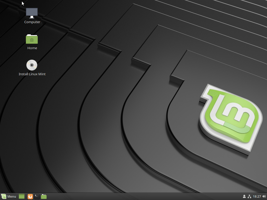Launch Firefox from the panel

click(x=30, y=196)
